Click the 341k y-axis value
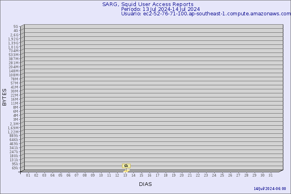 [14, 148]
